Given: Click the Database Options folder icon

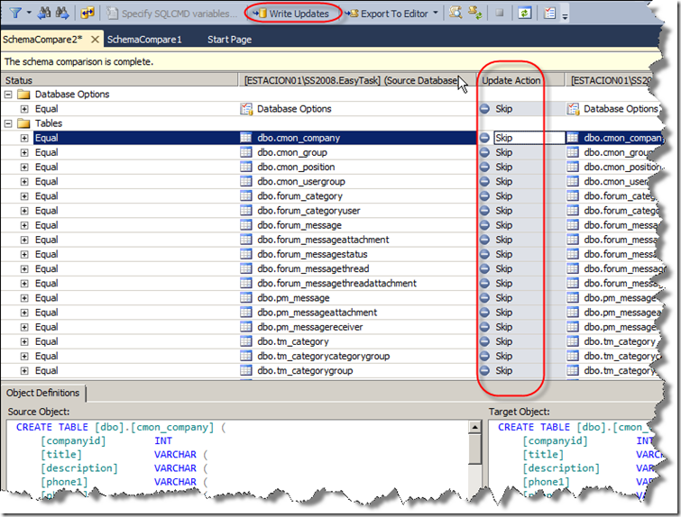Looking at the screenshot, I should pos(23,94).
